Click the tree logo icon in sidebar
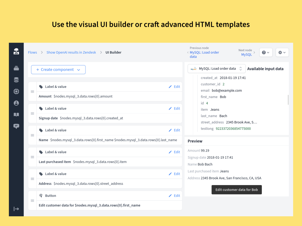The width and height of the screenshot is (302, 226). click(16, 51)
